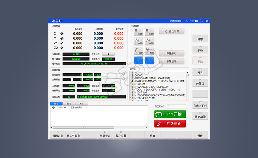Turn on coolant 1 (冷却1) icon
Image resolution: width=258 pixels, height=158 pixels.
coord(138,41)
